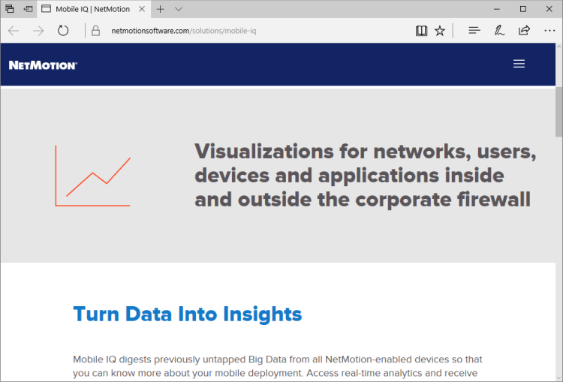The image size is (563, 382).
Task: Add page to favorites with star icon
Action: [440, 31]
